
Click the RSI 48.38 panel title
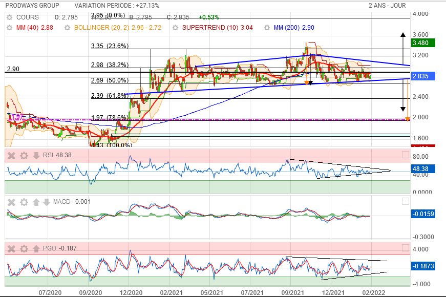[57, 155]
